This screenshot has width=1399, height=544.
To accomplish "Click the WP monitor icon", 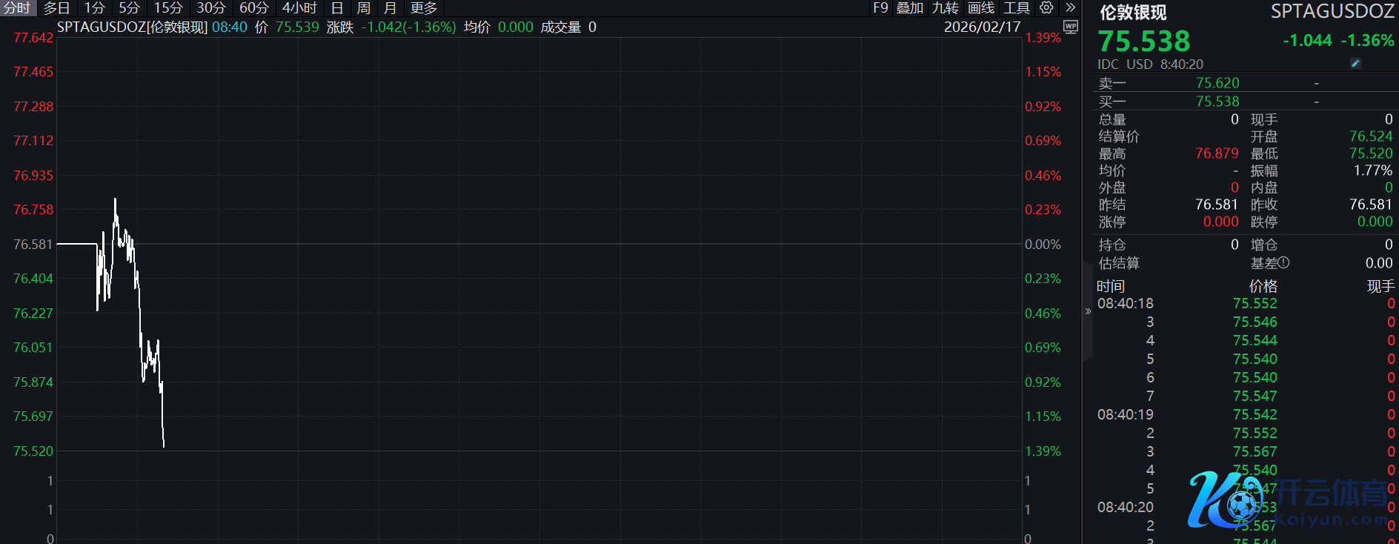I will point(1071,27).
